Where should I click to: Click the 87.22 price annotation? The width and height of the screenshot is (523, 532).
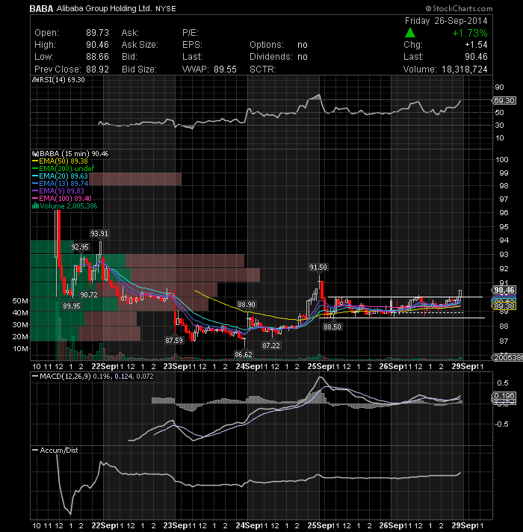271,345
